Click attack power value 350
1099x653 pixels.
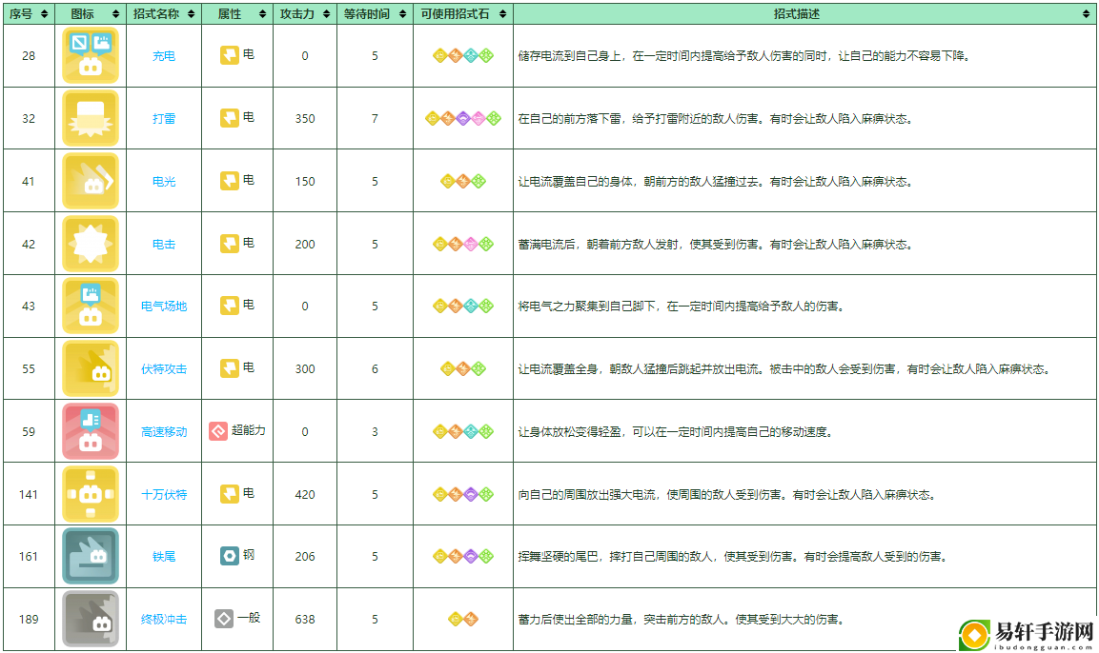click(x=305, y=119)
